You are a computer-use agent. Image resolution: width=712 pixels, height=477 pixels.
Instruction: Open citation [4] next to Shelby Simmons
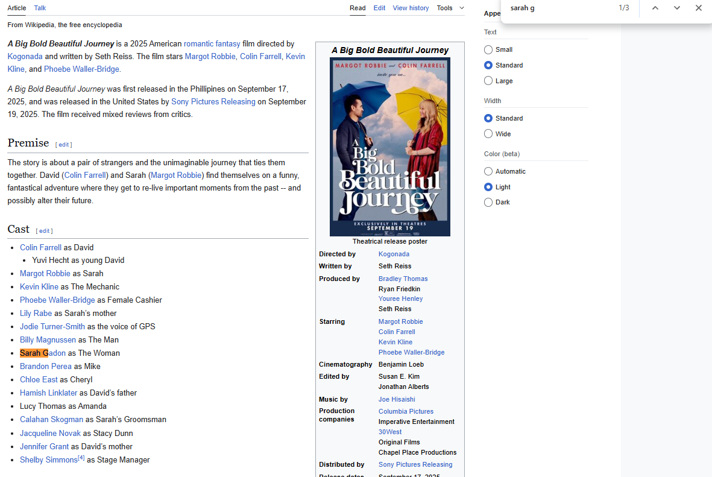81,458
